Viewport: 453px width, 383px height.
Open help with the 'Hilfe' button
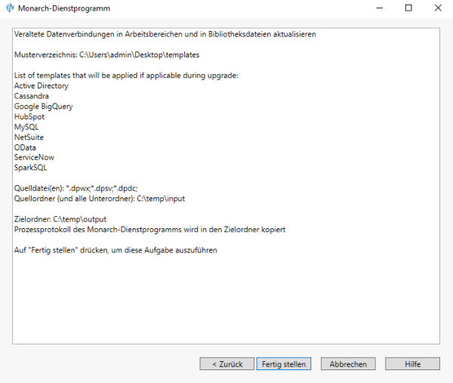(x=412, y=364)
